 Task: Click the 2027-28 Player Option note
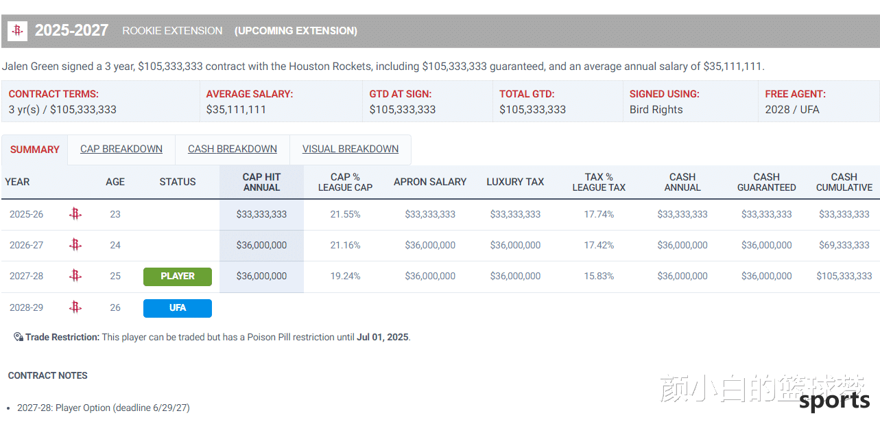[104, 408]
